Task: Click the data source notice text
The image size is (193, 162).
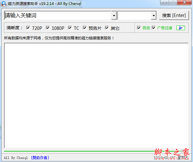Action: click(x=59, y=38)
